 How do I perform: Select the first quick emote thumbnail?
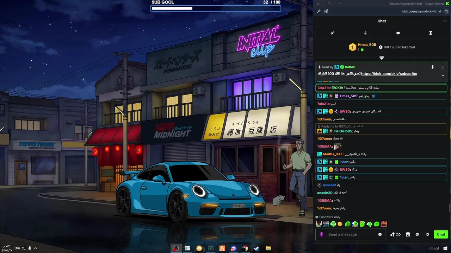(x=319, y=224)
